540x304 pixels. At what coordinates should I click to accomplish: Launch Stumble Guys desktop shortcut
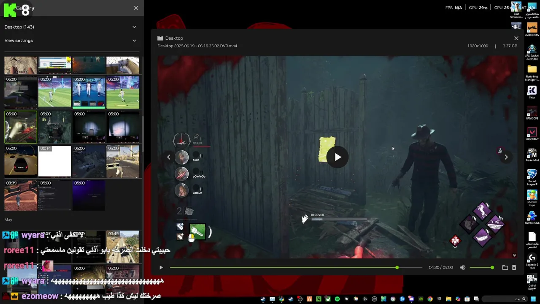(x=532, y=198)
